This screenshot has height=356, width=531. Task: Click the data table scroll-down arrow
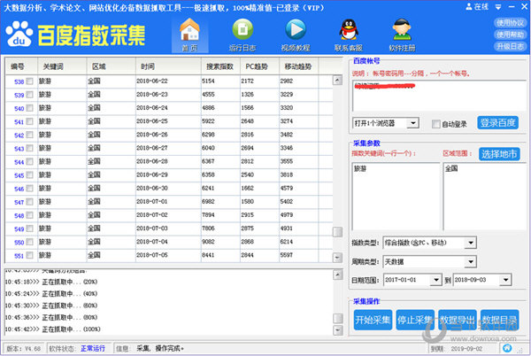pos(337,258)
